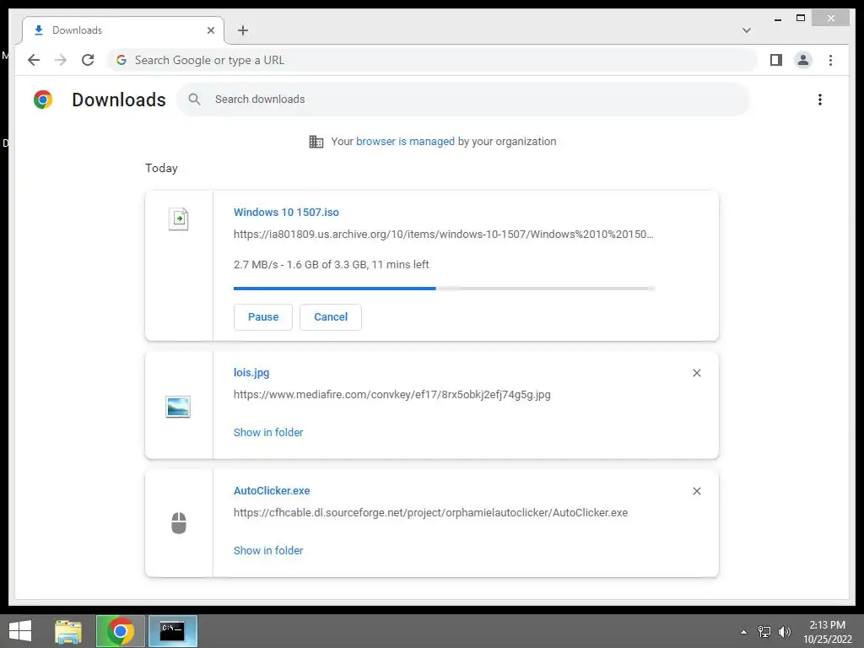Go back with the browser back arrow

(34, 60)
